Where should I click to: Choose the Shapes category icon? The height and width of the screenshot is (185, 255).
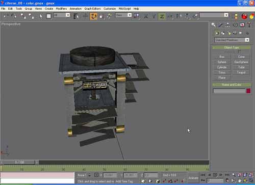tap(223, 33)
